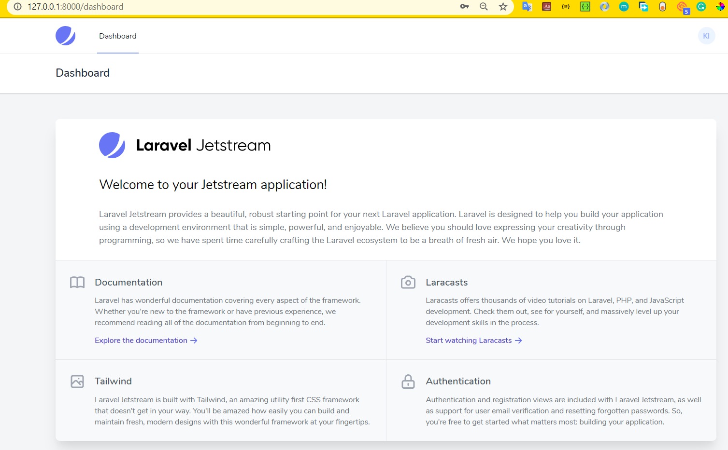Click the Laracasts heading
Viewport: 728px width, 450px height.
447,282
